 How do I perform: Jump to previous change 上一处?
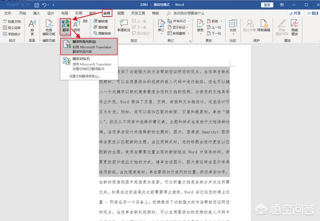[x=214, y=27]
